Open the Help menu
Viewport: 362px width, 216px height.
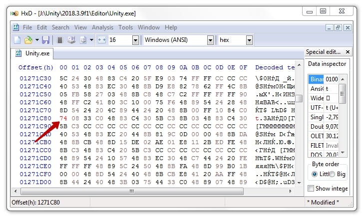tap(171, 27)
